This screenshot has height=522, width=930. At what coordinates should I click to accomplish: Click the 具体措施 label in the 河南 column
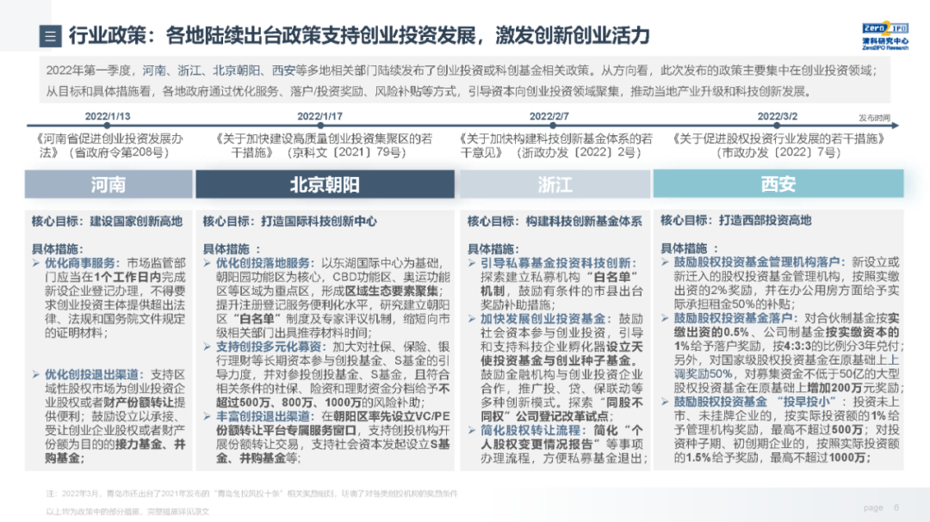(57, 249)
